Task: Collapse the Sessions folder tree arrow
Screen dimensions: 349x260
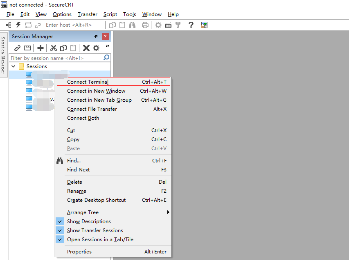Action: pyautogui.click(x=14, y=66)
